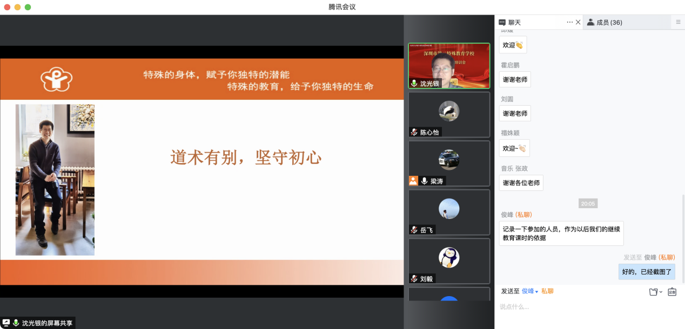Viewport: 685px width, 329px height.
Task: Open the 公告 announcement icon
Action: pos(672,292)
